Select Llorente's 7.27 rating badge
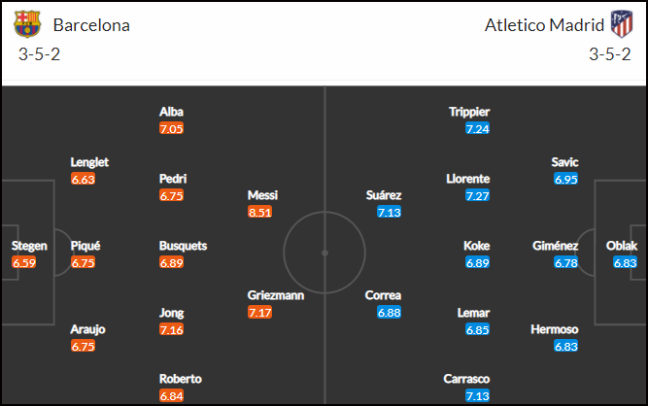 coord(477,195)
